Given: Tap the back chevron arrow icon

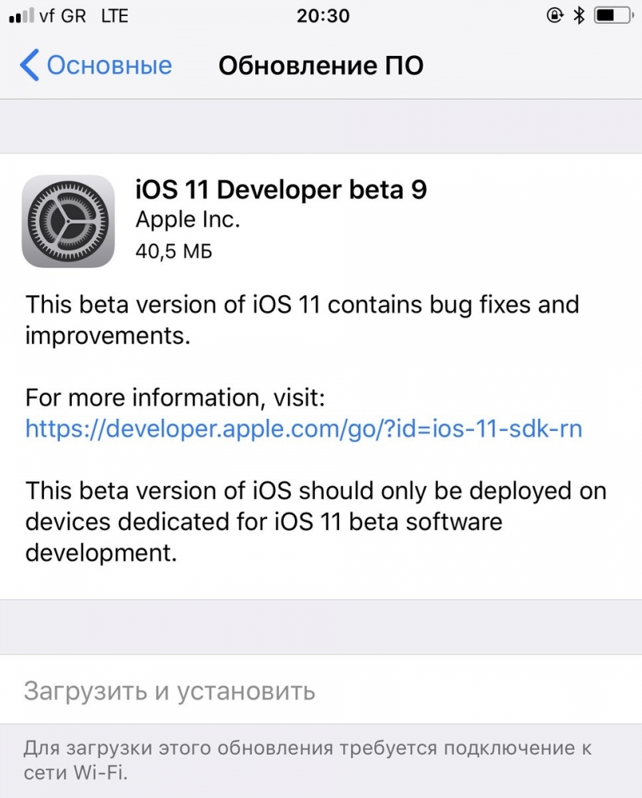Looking at the screenshot, I should [30, 65].
